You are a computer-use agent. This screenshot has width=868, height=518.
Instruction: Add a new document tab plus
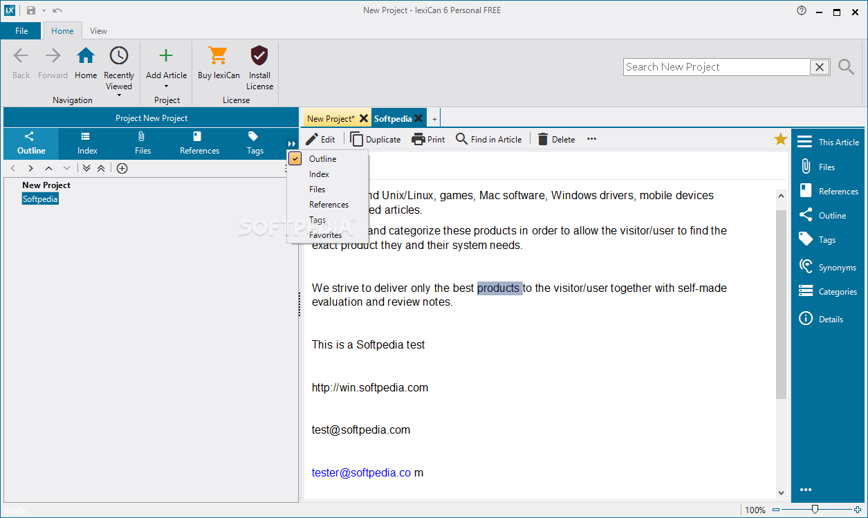tap(434, 119)
